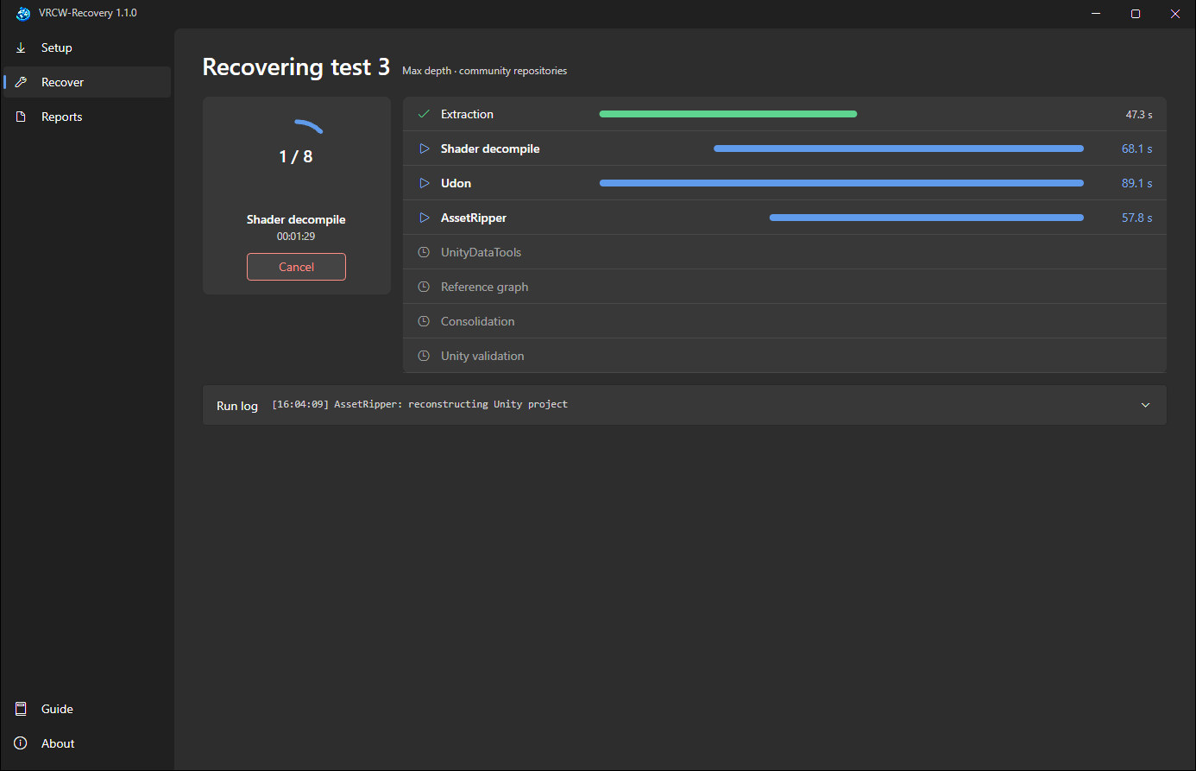Viewport: 1196px width, 771px height.
Task: Click the Setup download arrow icon
Action: point(21,47)
